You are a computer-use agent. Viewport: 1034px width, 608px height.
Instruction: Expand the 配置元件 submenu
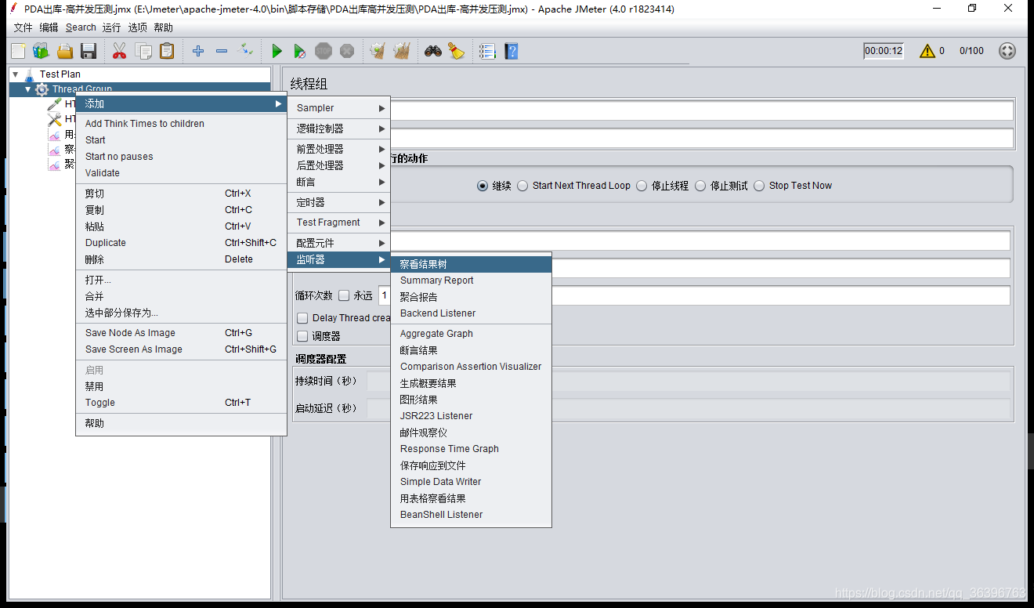click(x=338, y=243)
